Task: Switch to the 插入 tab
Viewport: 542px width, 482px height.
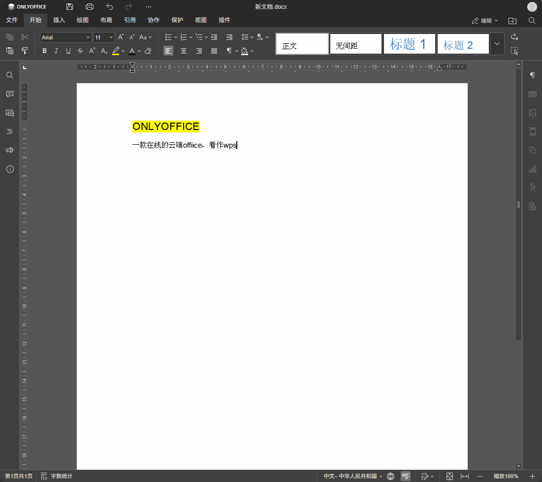Action: 59,20
